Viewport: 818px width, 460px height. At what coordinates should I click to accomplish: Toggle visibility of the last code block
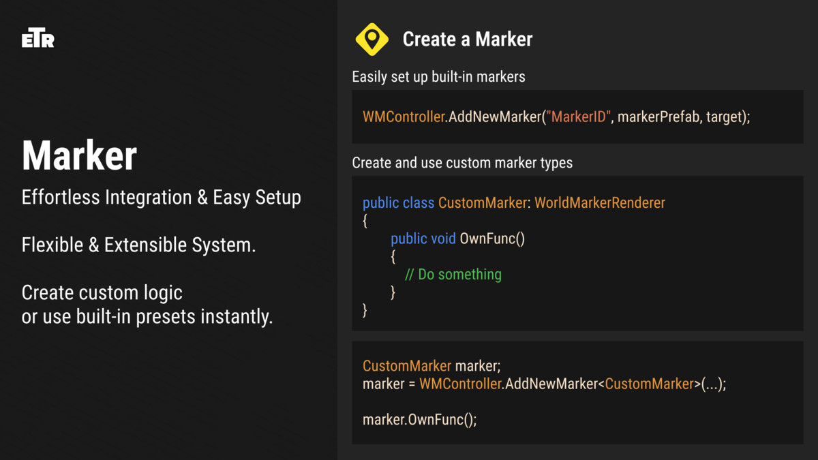click(x=577, y=393)
